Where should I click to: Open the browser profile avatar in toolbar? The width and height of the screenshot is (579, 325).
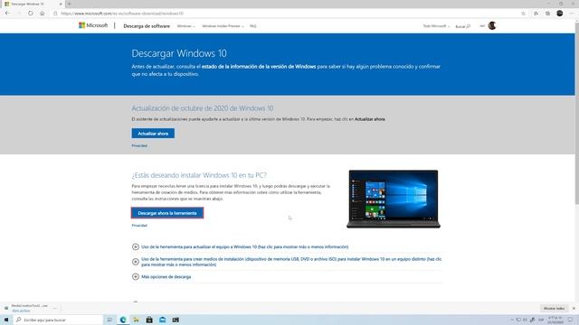click(x=560, y=14)
